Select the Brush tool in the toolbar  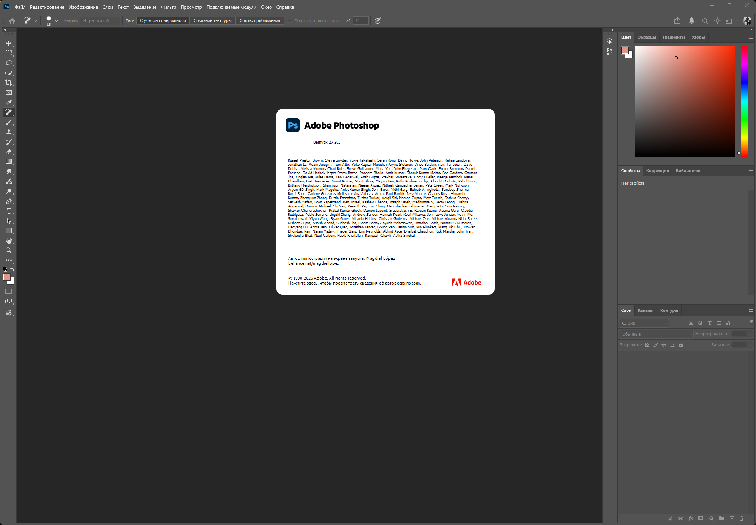(9, 122)
